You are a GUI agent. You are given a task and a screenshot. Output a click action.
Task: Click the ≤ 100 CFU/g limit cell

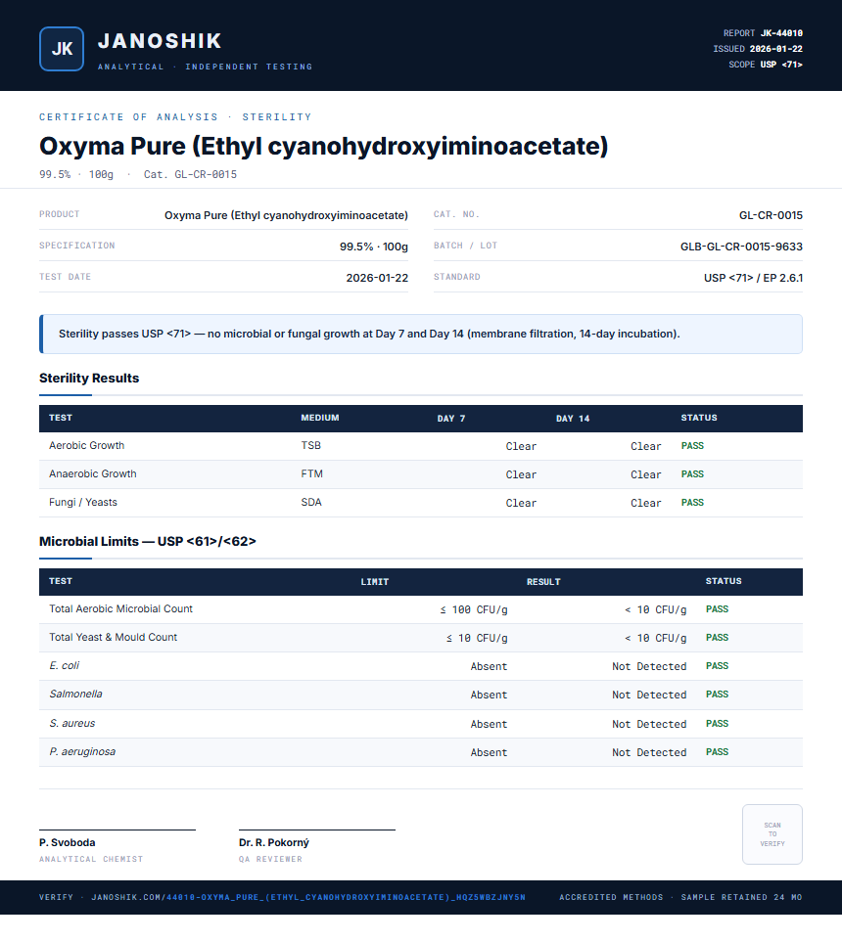point(473,609)
